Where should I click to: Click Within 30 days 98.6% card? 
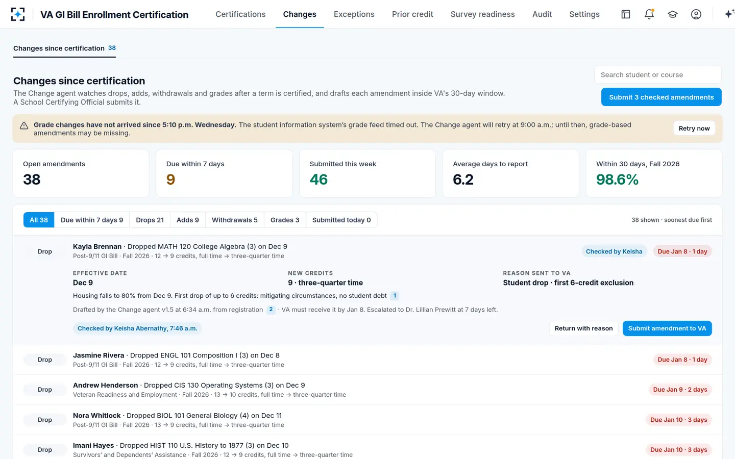pos(654,173)
